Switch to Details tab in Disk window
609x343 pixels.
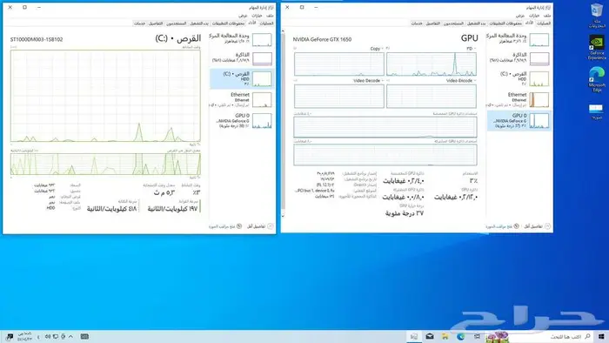click(156, 24)
